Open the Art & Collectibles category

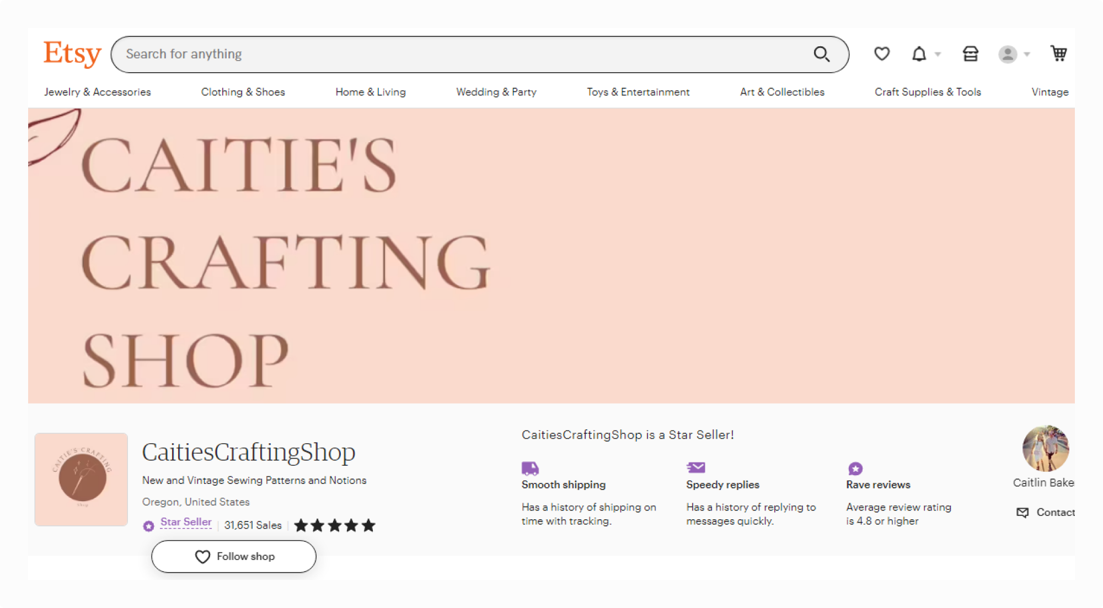(782, 92)
